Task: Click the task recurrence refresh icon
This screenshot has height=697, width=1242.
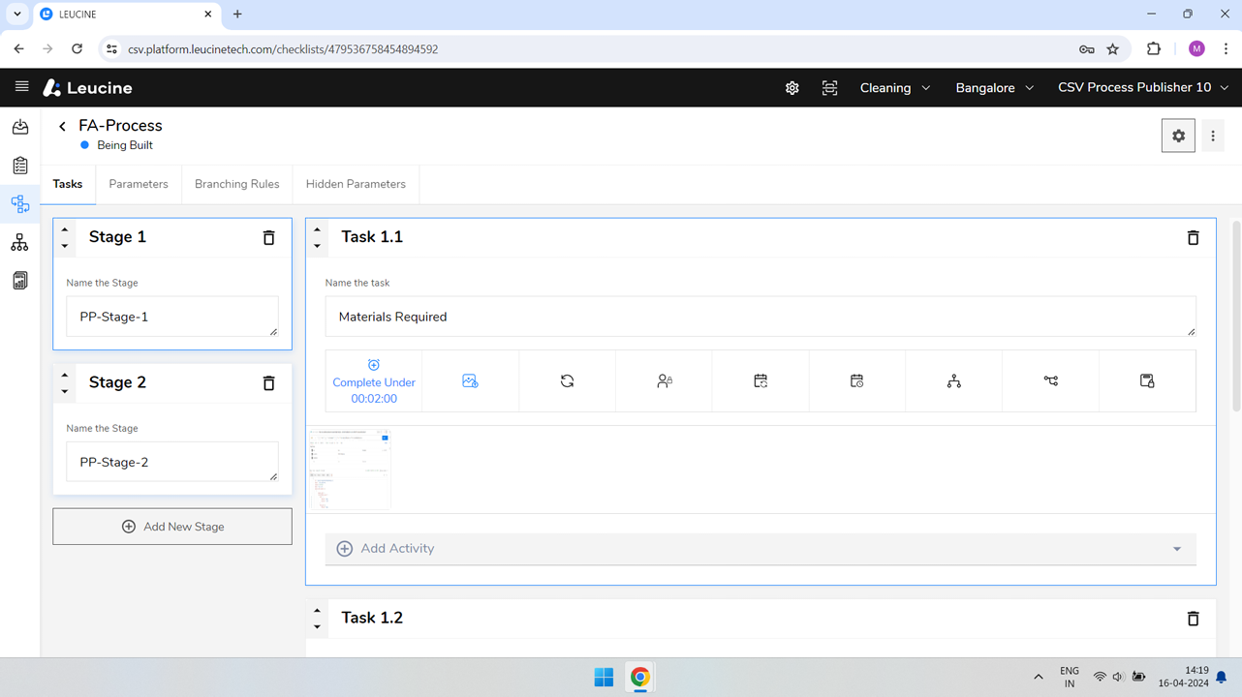Action: [x=568, y=381]
